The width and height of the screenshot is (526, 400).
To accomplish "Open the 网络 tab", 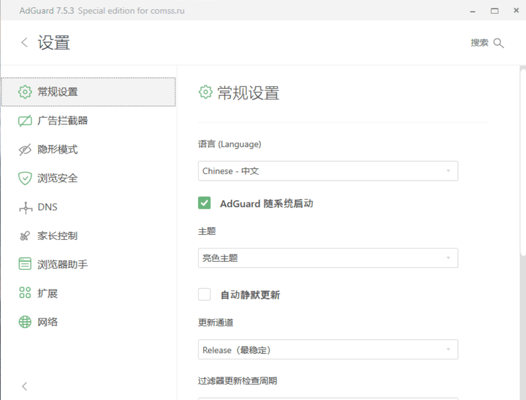I will (89, 322).
